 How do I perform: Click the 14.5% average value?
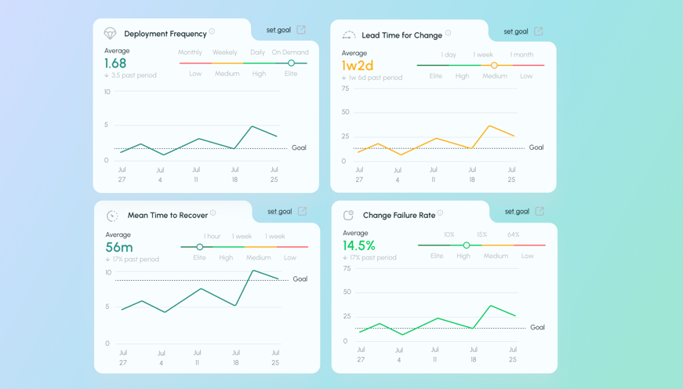(x=359, y=245)
